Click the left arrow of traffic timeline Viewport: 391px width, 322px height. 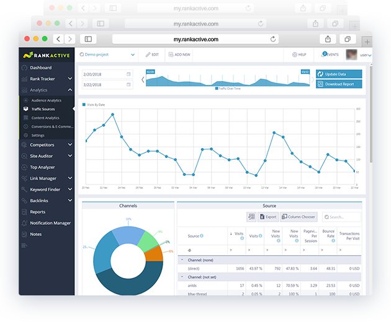[x=143, y=80]
